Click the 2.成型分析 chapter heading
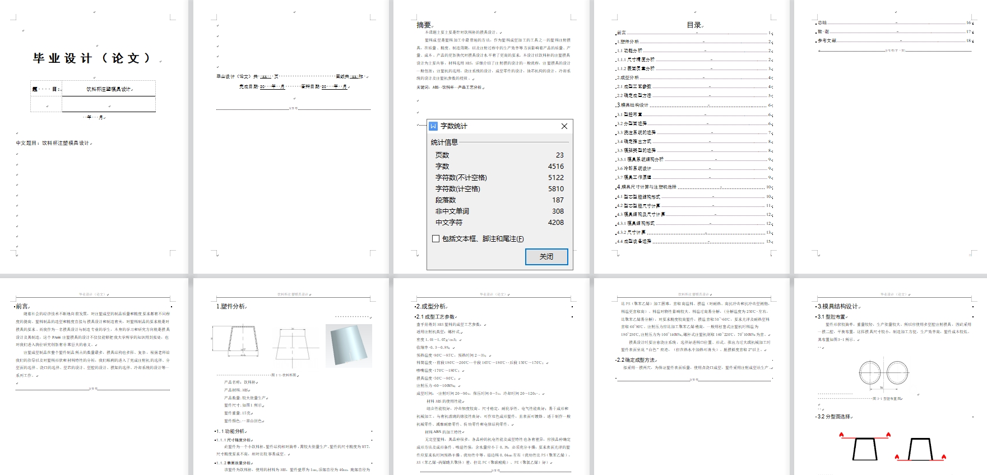The height and width of the screenshot is (475, 987). pos(430,306)
